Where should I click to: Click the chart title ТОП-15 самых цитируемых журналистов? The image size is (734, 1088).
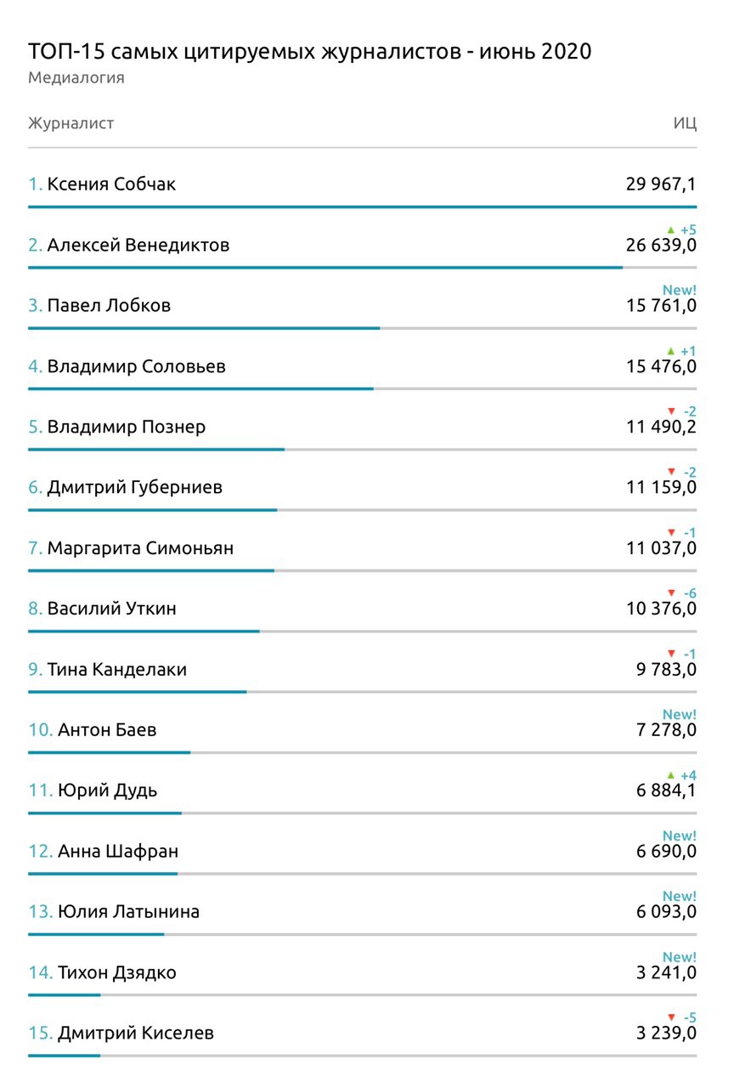click(x=310, y=51)
